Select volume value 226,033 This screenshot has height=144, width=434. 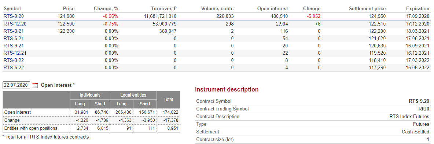(x=225, y=16)
